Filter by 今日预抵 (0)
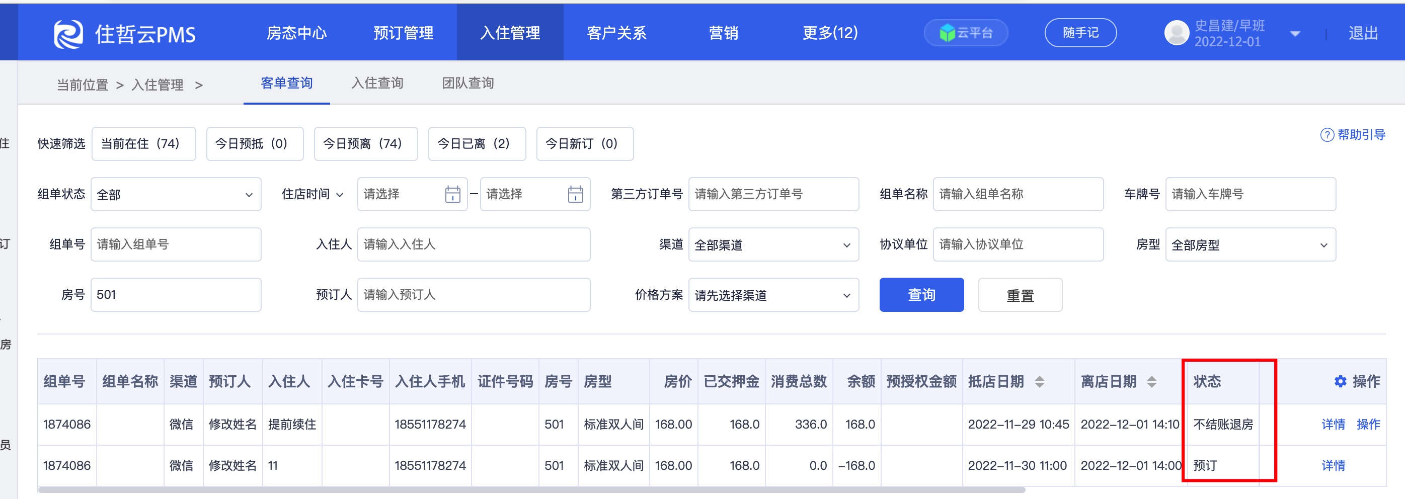1405x499 pixels. click(255, 143)
